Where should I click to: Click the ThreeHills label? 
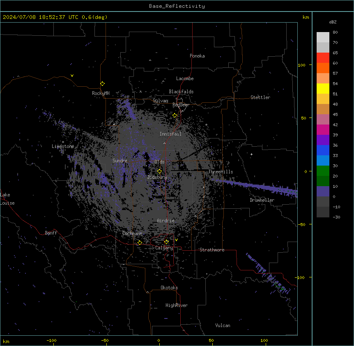tap(221, 172)
